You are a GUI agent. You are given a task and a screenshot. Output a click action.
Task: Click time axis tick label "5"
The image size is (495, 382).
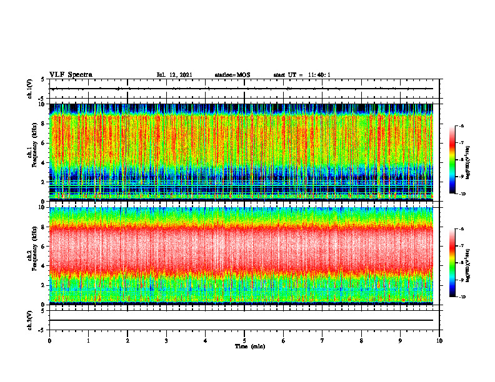tap(244, 341)
